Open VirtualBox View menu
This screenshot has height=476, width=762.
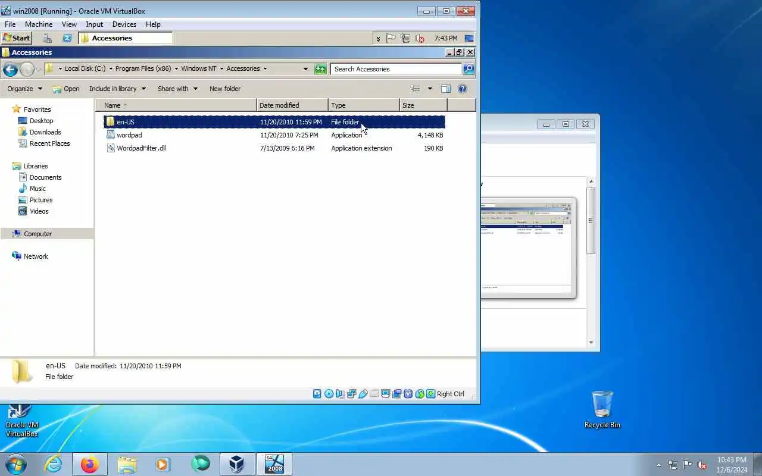click(x=69, y=24)
